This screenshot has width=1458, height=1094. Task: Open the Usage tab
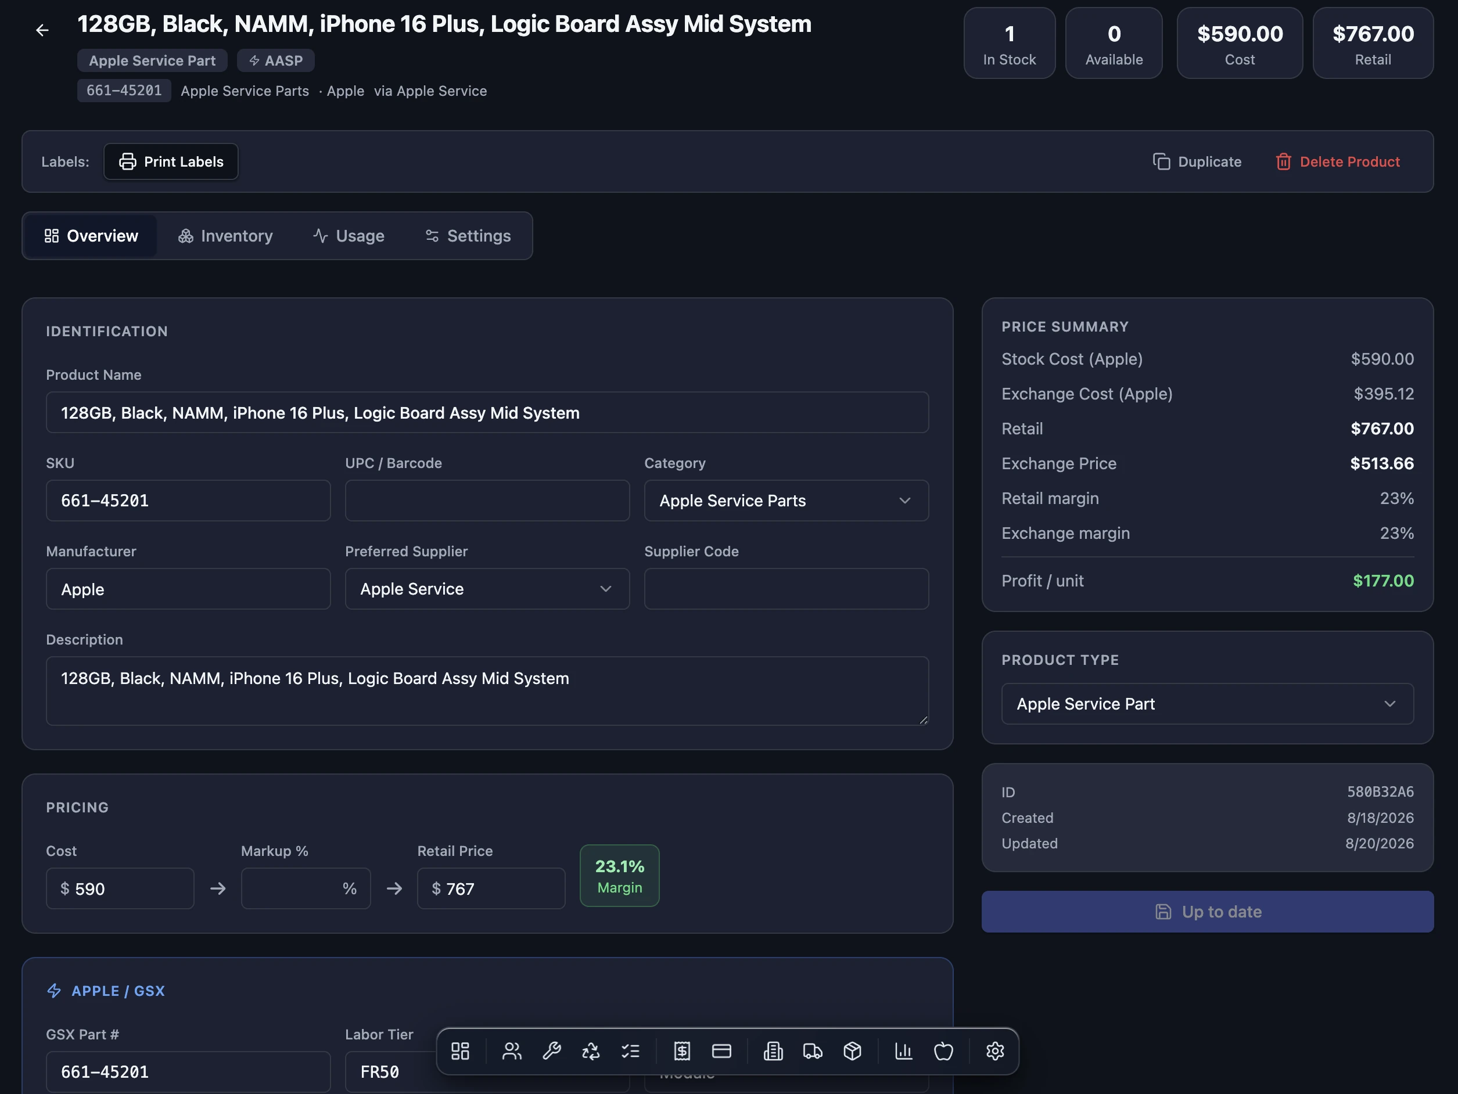(x=349, y=236)
